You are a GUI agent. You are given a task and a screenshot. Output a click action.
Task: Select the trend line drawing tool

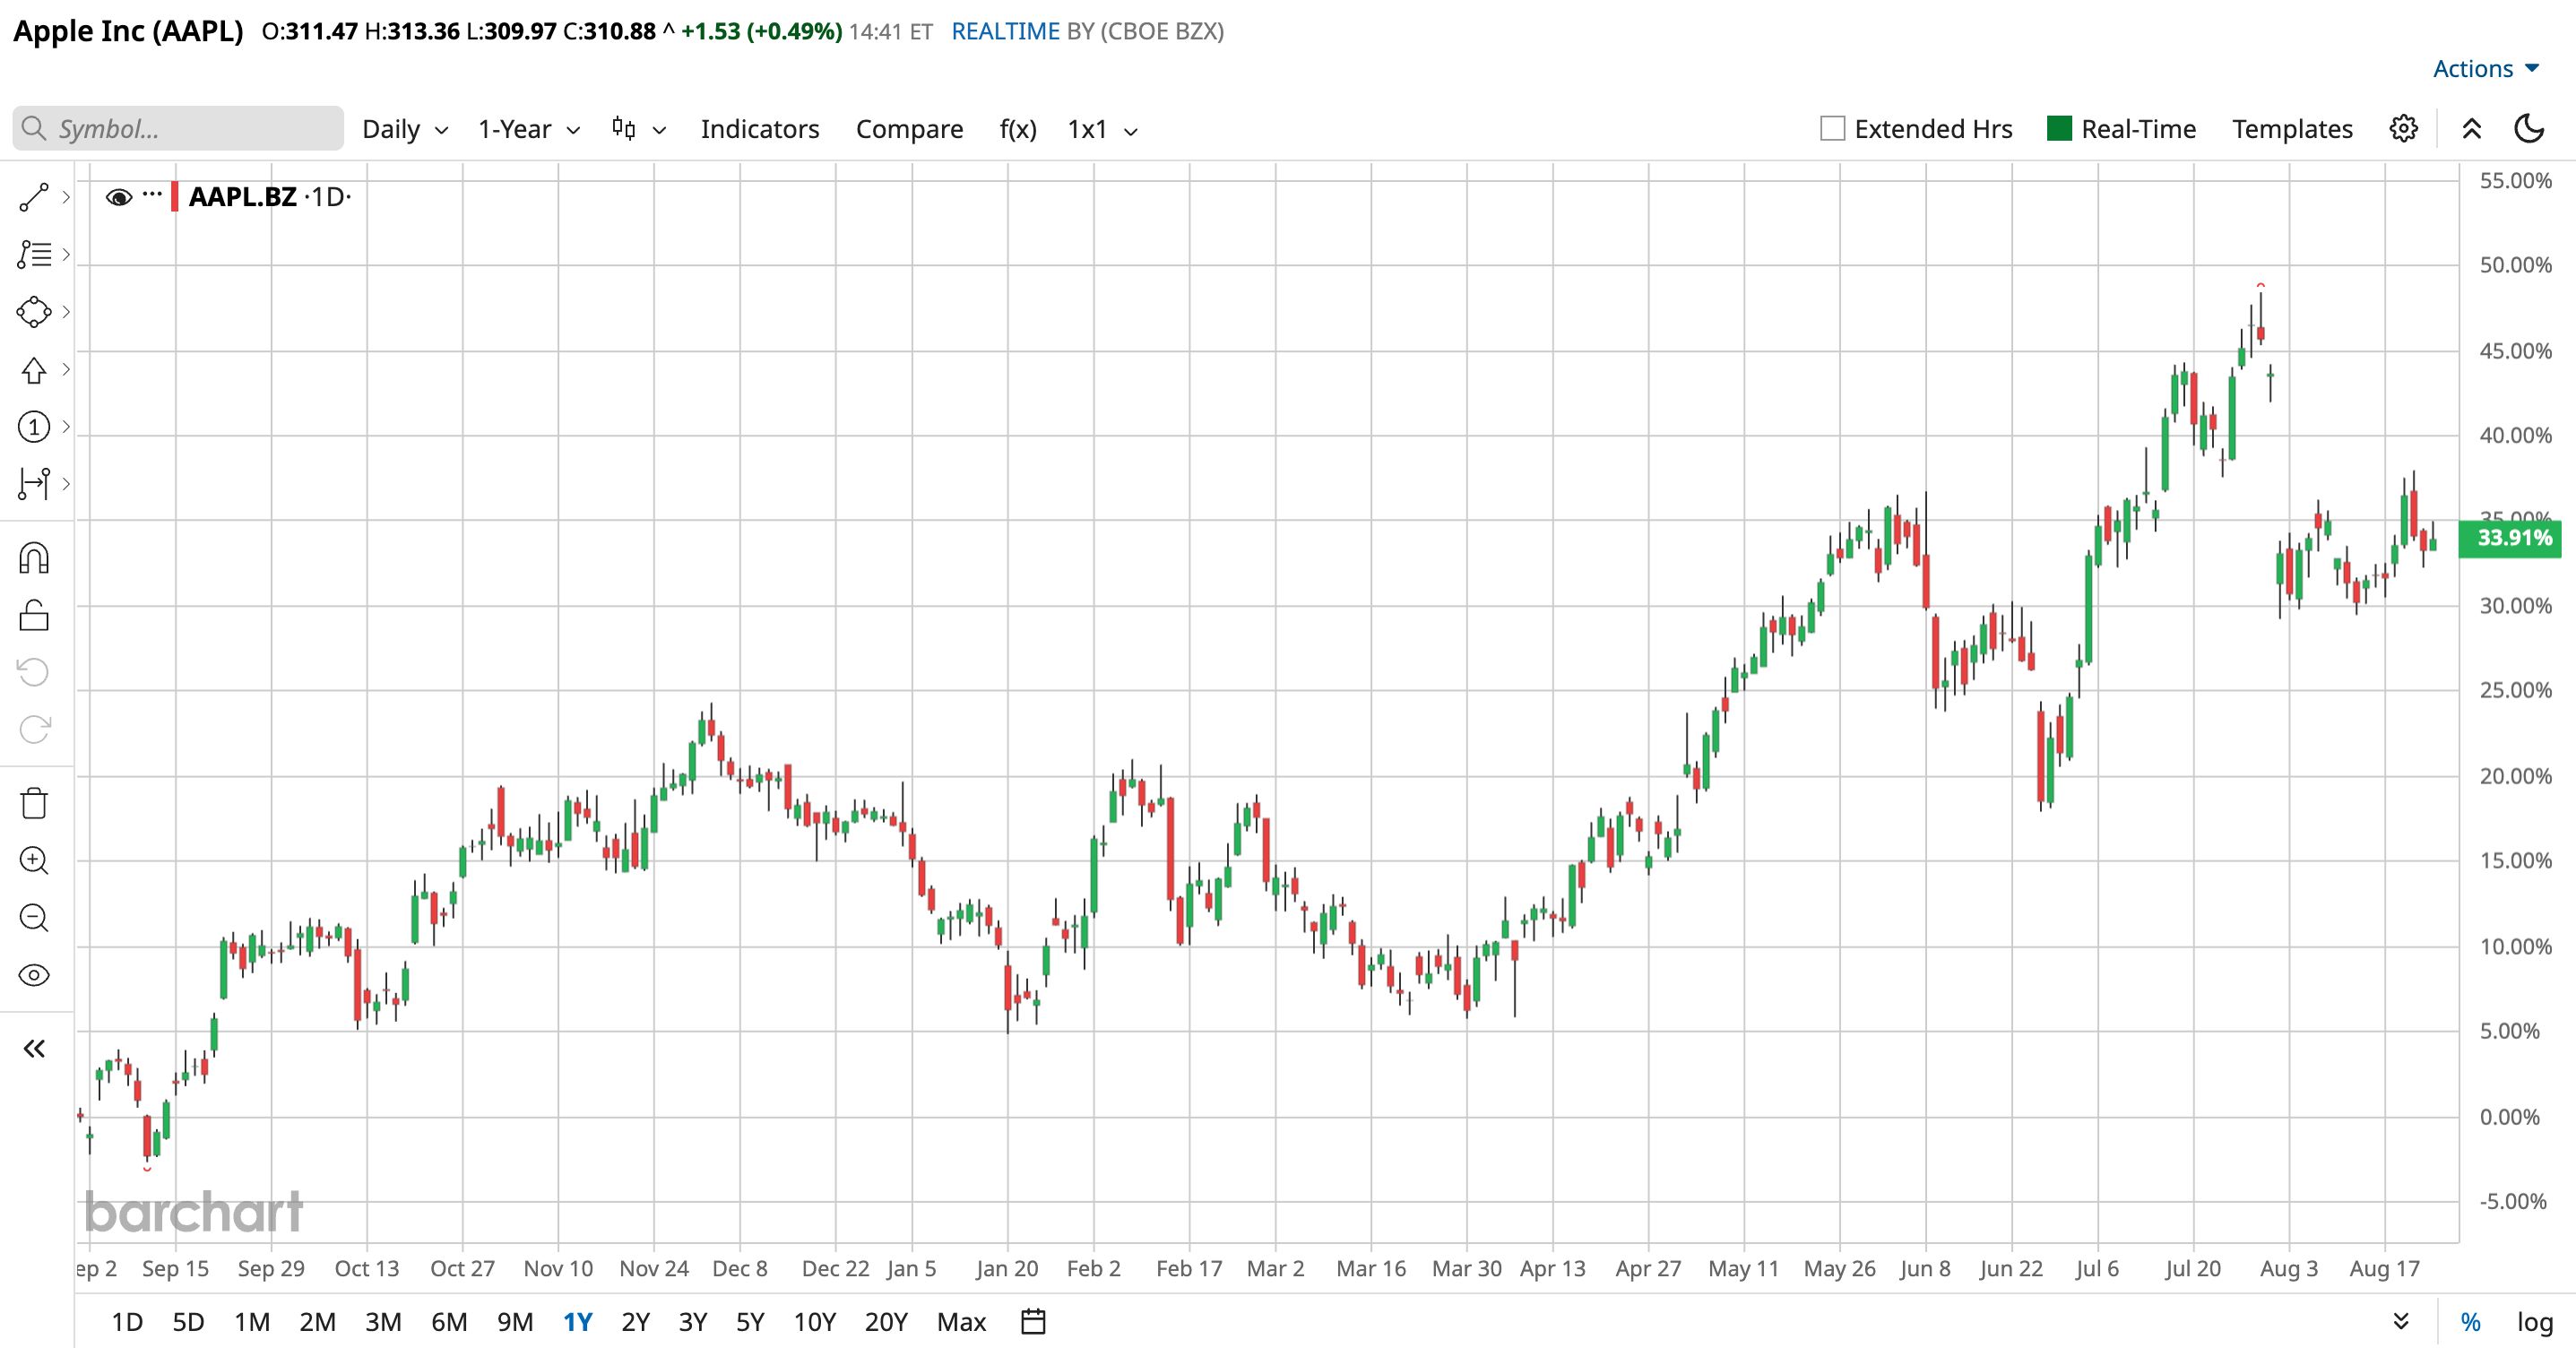(x=34, y=197)
